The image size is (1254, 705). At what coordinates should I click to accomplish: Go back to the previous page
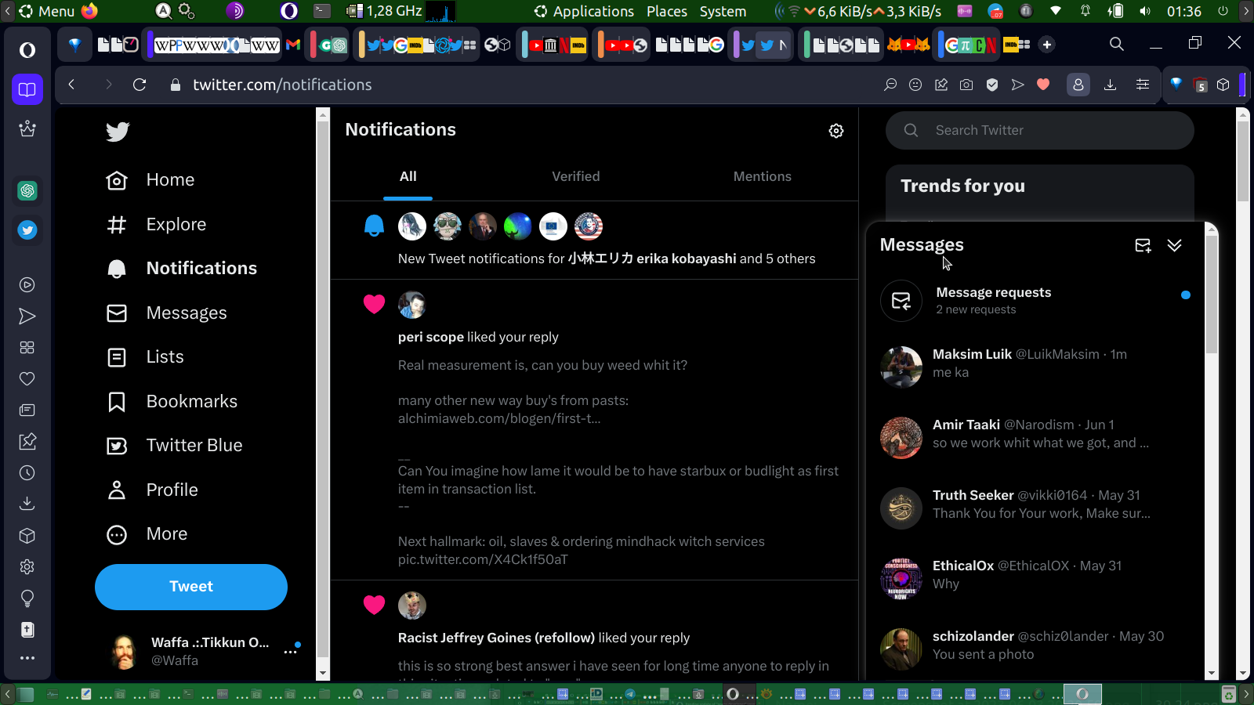71,85
